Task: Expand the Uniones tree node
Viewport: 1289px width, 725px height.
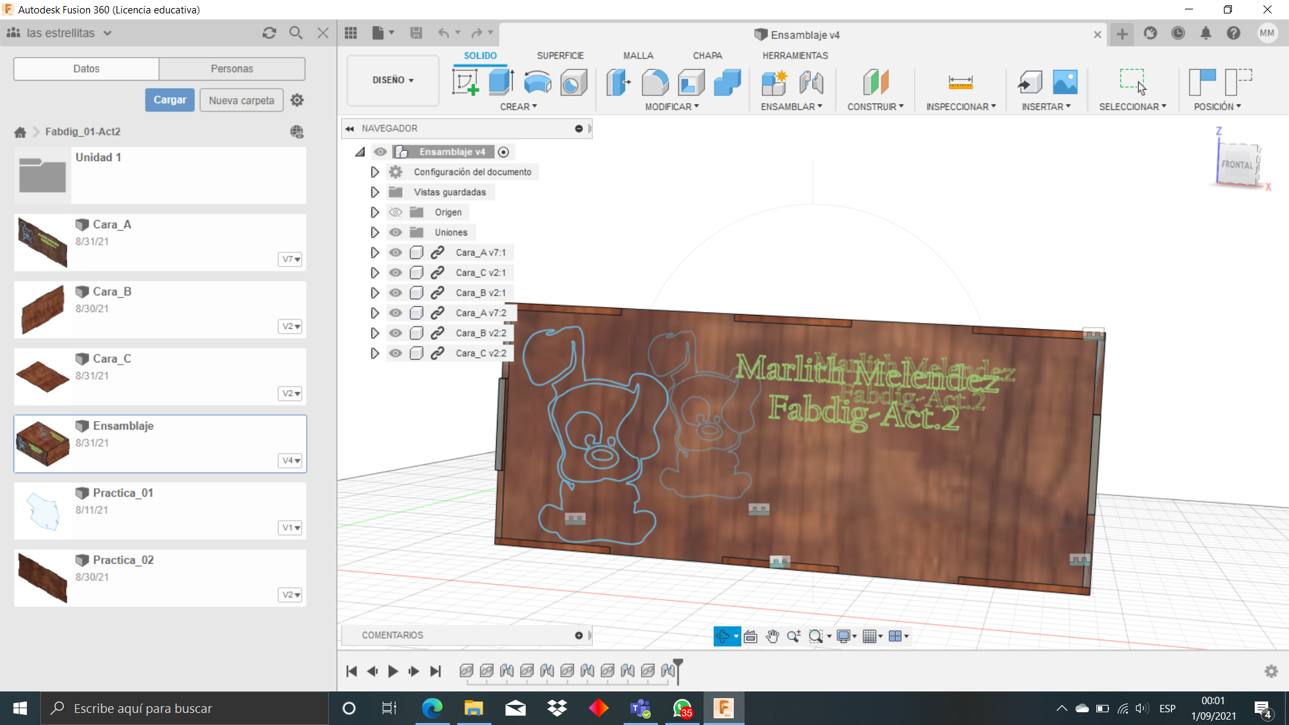Action: pos(375,232)
